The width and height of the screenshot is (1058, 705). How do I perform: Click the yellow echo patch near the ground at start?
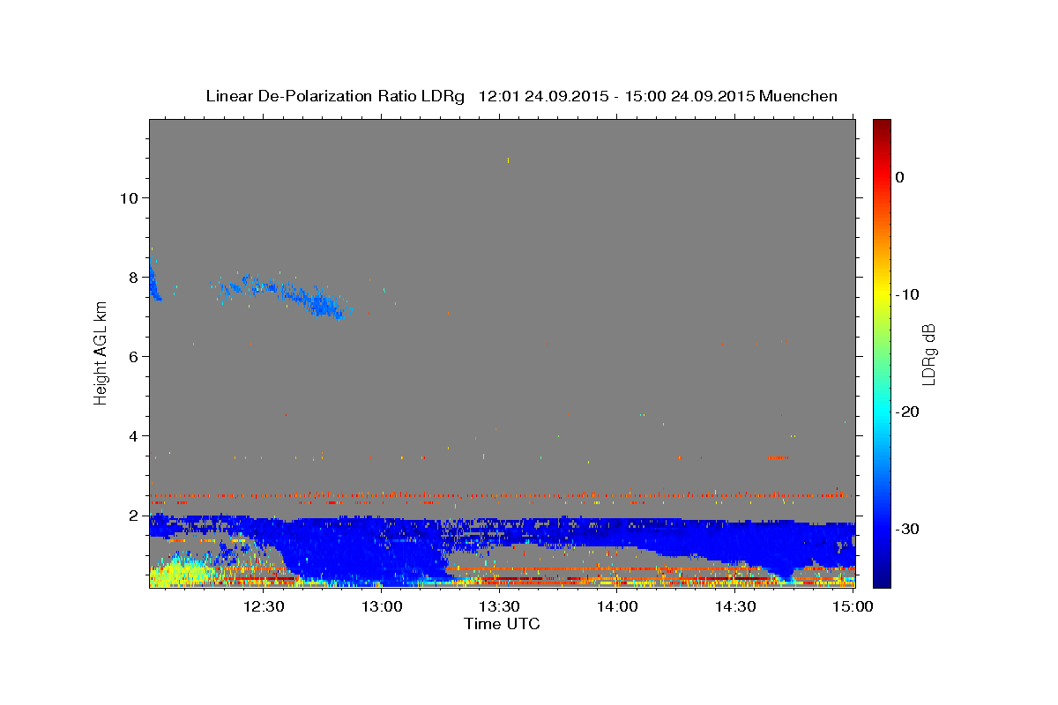point(181,571)
